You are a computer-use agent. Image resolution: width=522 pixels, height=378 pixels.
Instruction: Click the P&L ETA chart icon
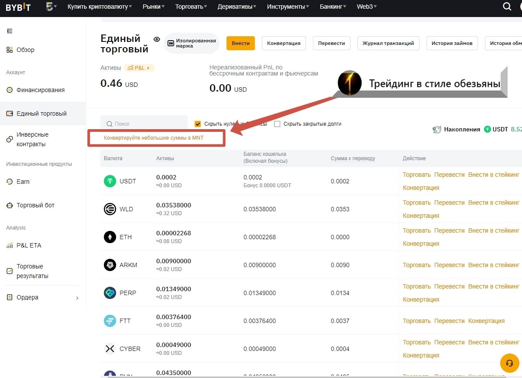10,245
